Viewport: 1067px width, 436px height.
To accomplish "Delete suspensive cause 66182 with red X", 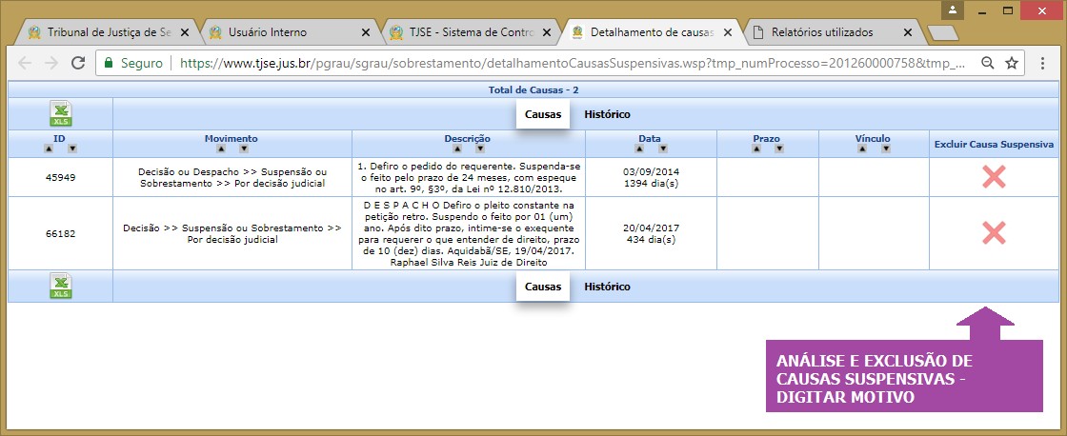I will [x=994, y=233].
